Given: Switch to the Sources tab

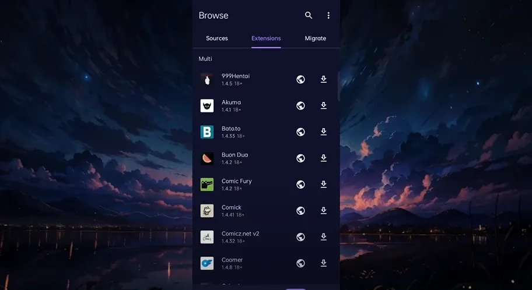Looking at the screenshot, I should (x=217, y=38).
